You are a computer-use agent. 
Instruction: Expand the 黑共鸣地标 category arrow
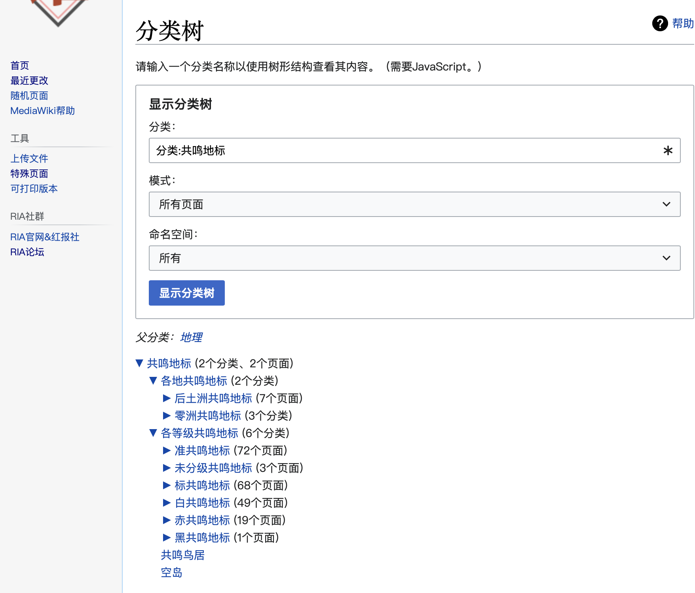point(167,538)
